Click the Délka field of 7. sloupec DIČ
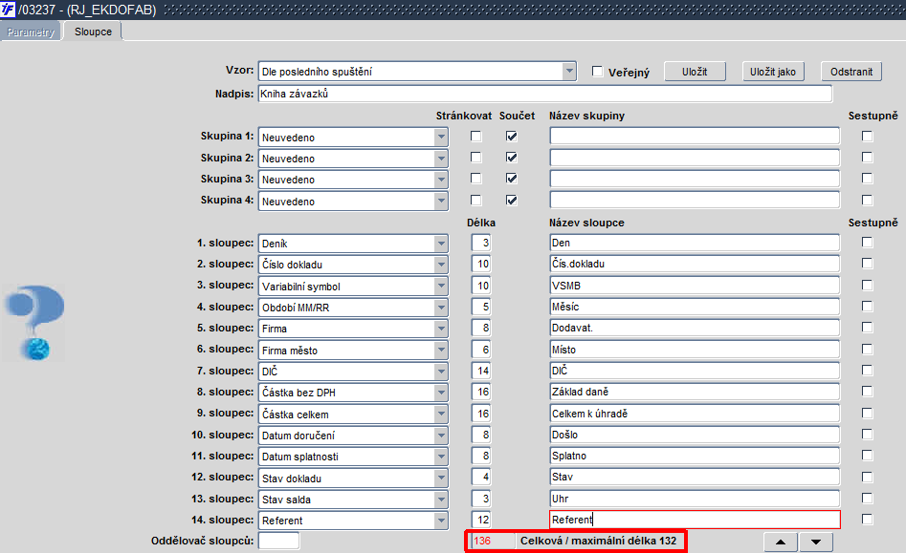906x553 pixels. coord(480,371)
